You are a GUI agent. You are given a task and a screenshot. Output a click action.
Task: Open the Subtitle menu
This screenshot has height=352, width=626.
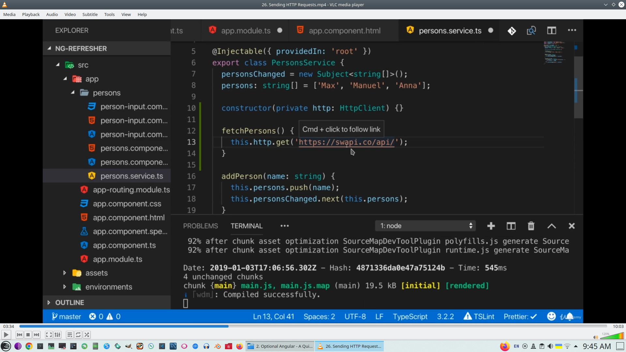click(x=90, y=14)
